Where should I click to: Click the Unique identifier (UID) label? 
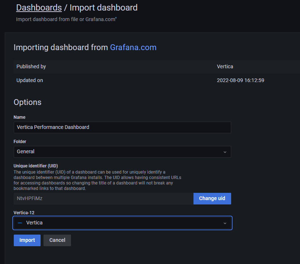(36, 166)
